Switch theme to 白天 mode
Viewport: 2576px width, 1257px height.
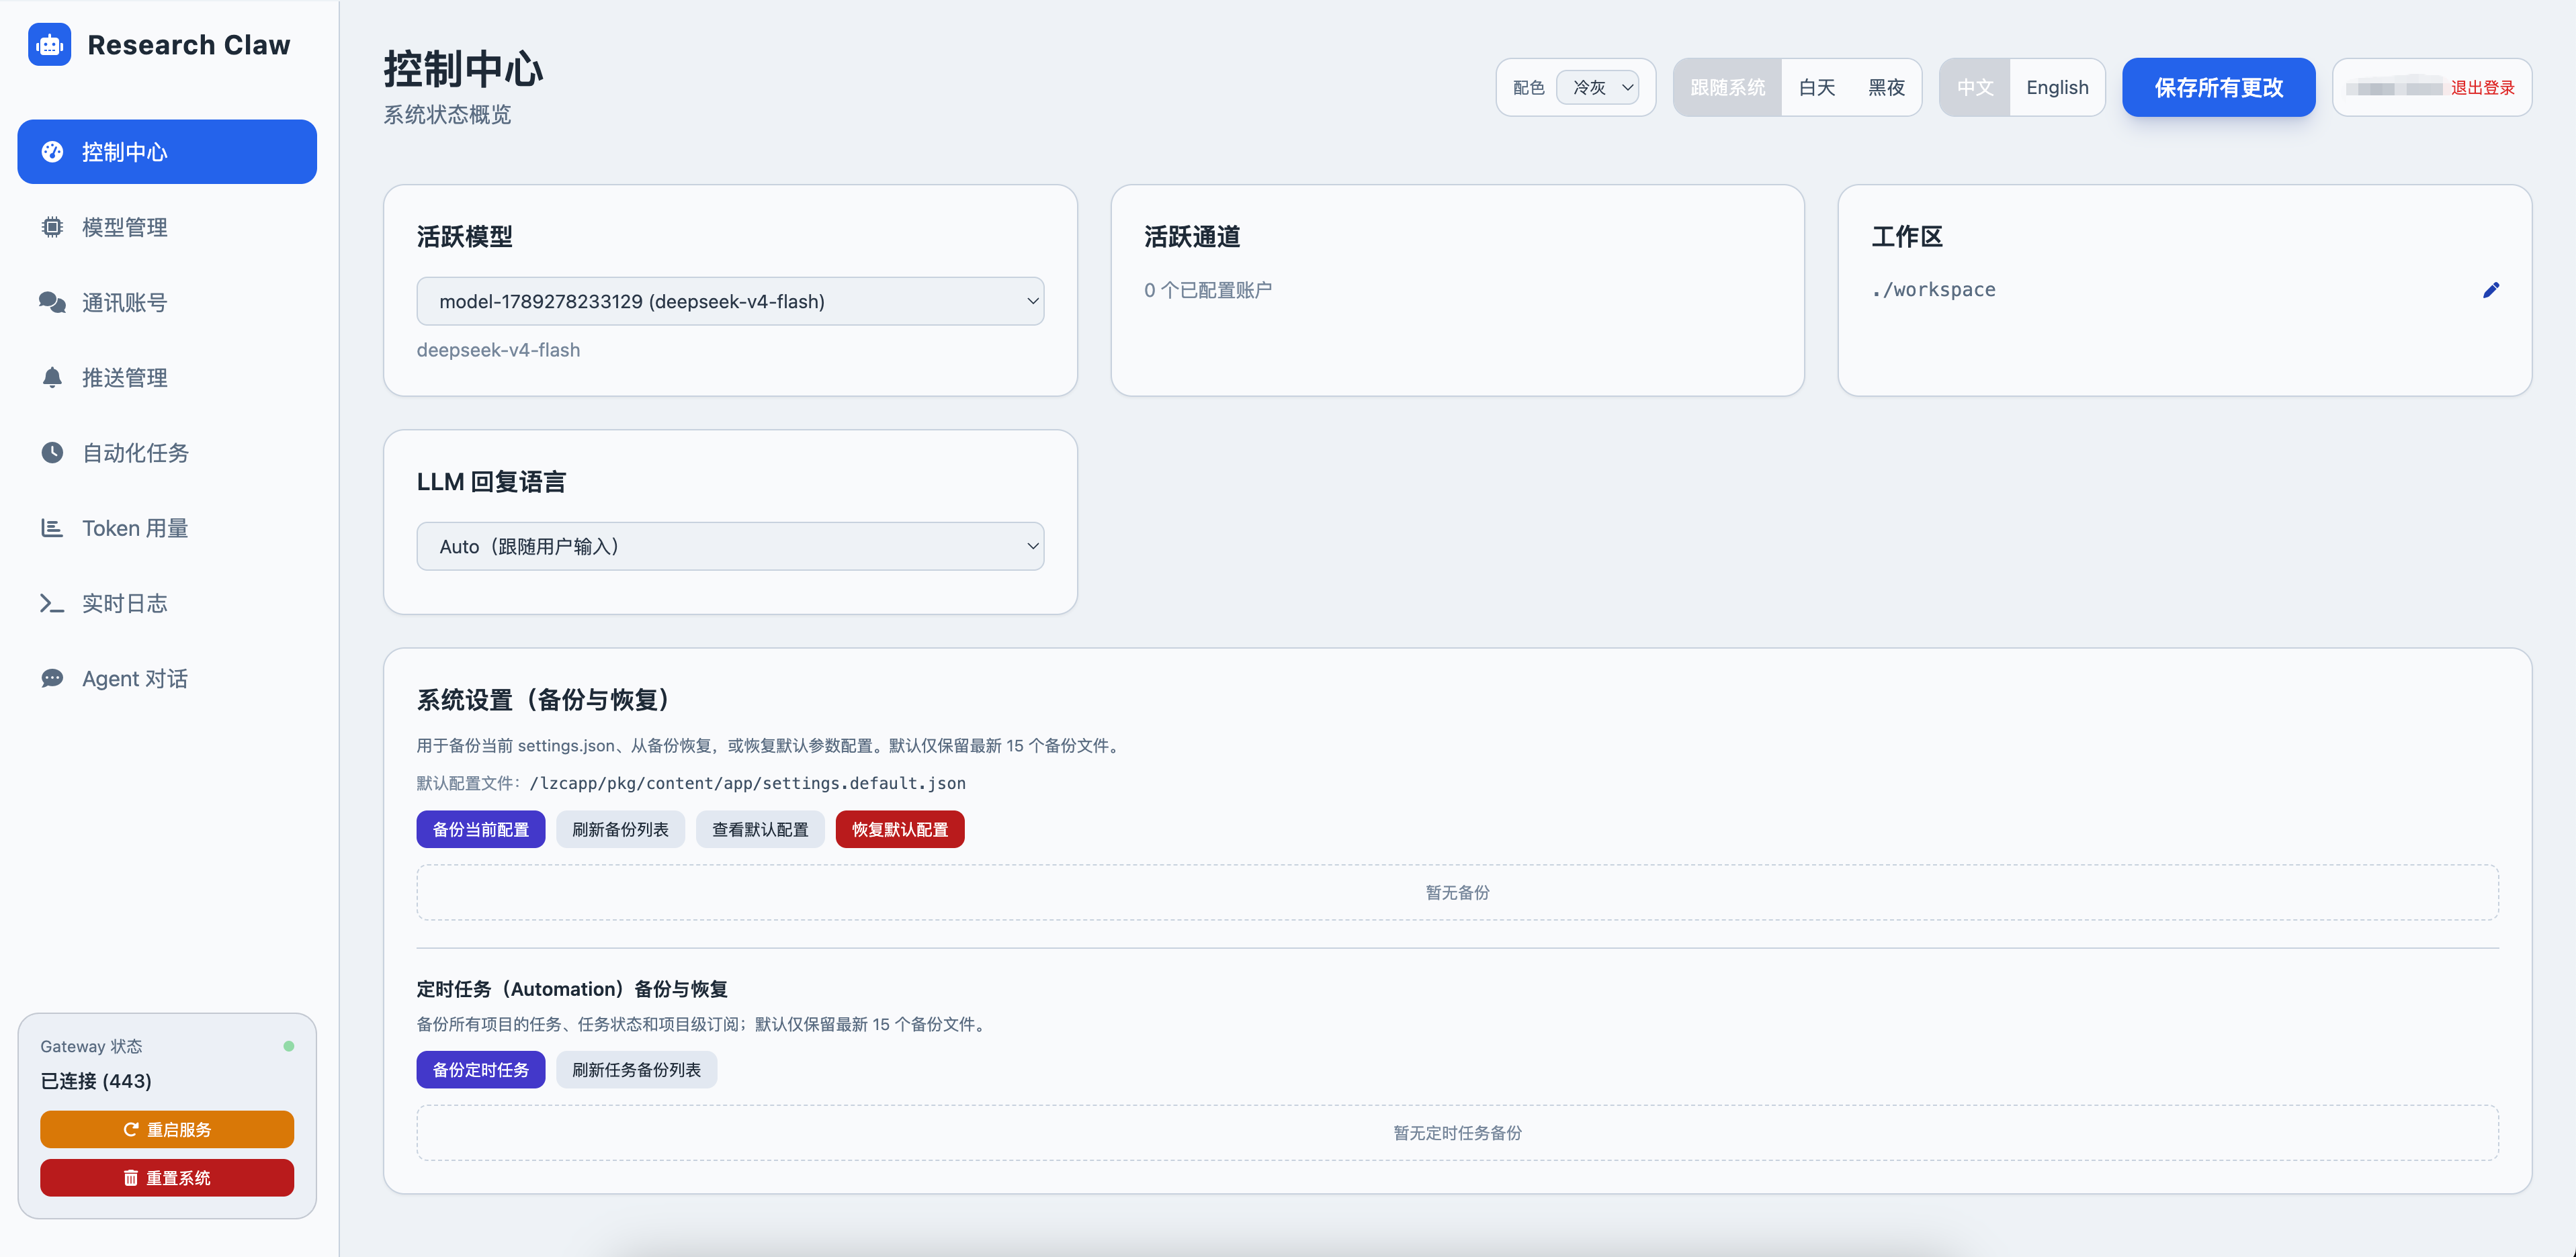(x=1816, y=88)
